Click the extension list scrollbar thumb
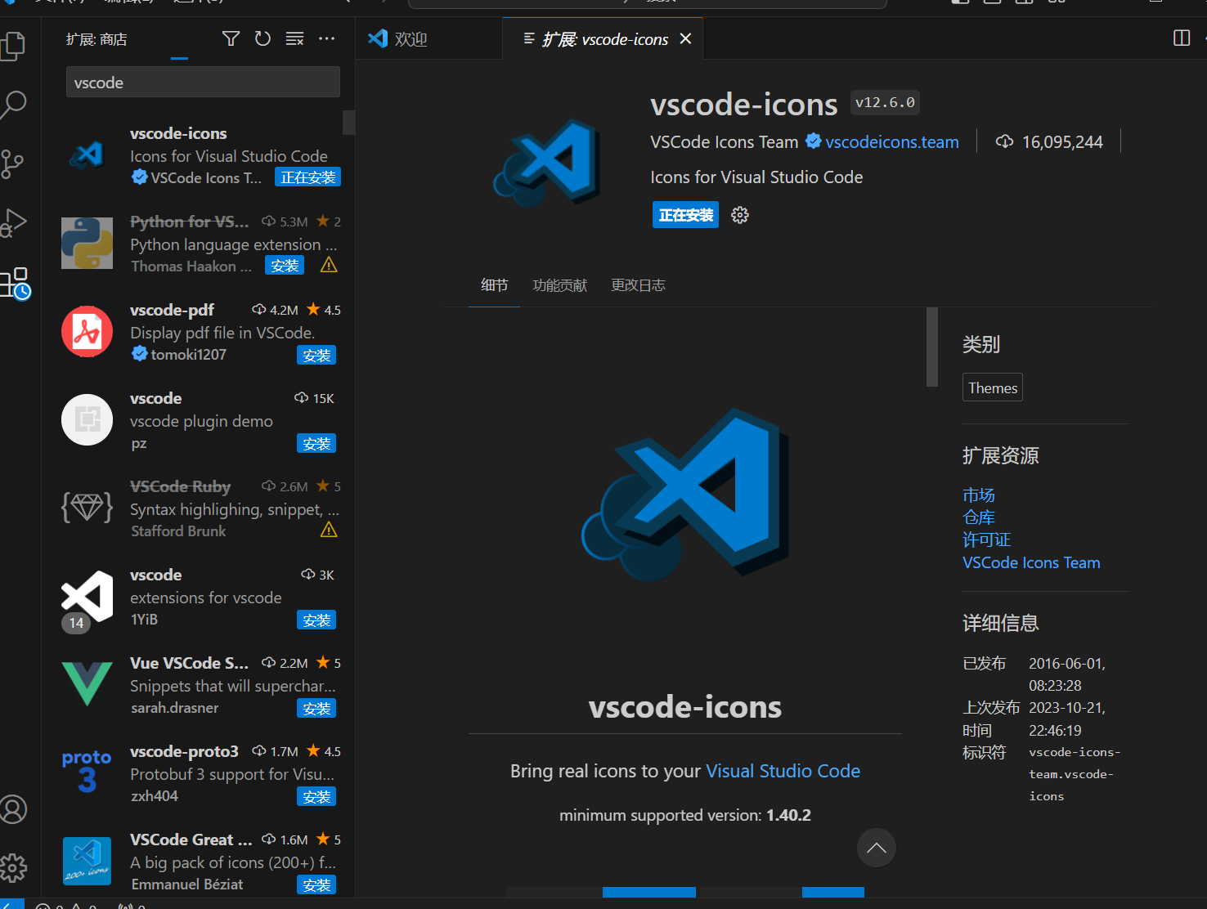The width and height of the screenshot is (1207, 909). pyautogui.click(x=349, y=123)
